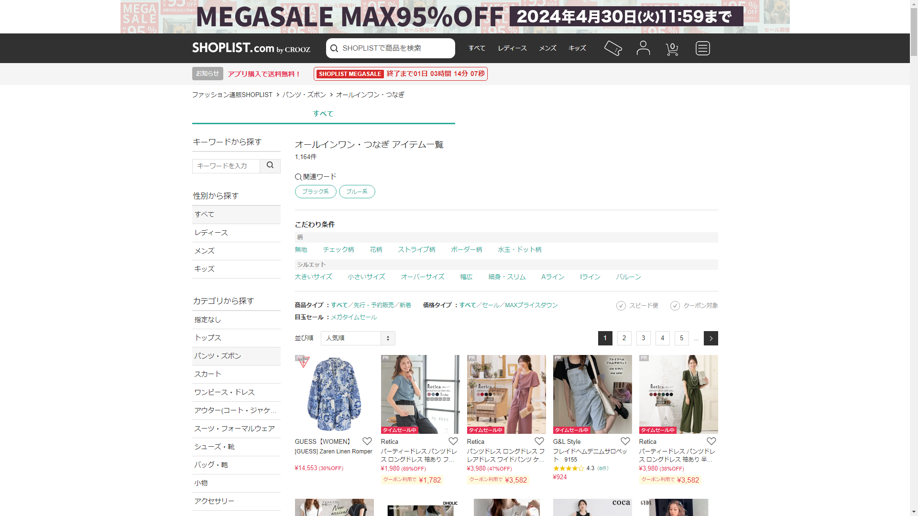Enable the クーポン対象 checkbox
918x516 pixels.
click(675, 306)
